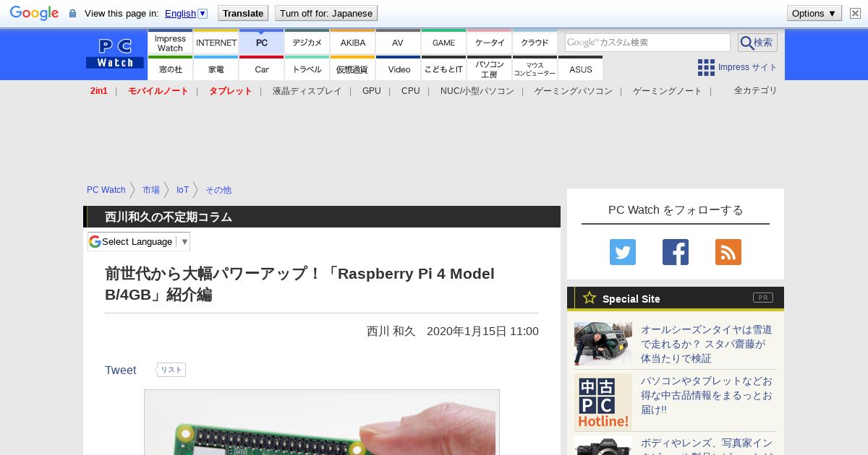Open the マウスコンピューター tab
The image size is (868, 455).
tap(535, 69)
